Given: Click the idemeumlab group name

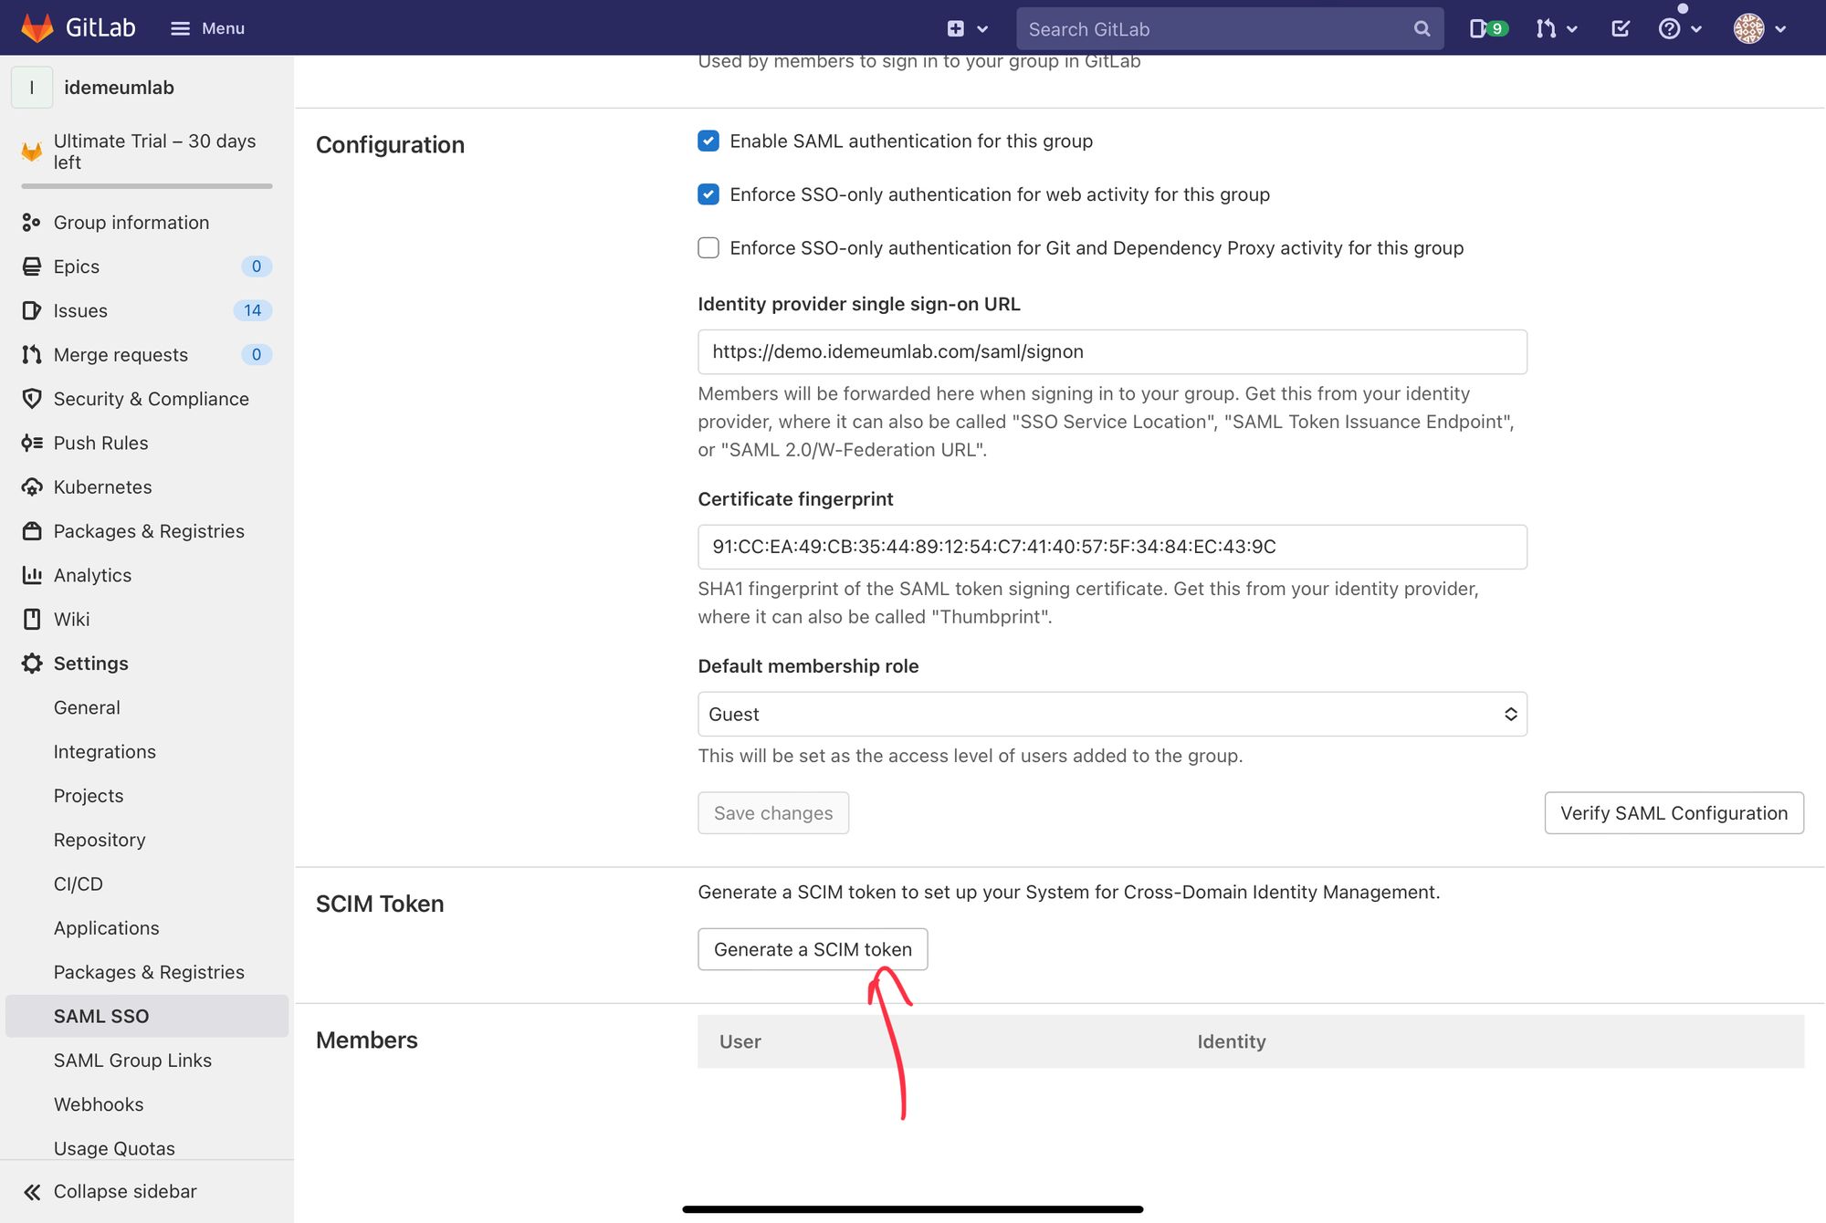Looking at the screenshot, I should point(119,88).
